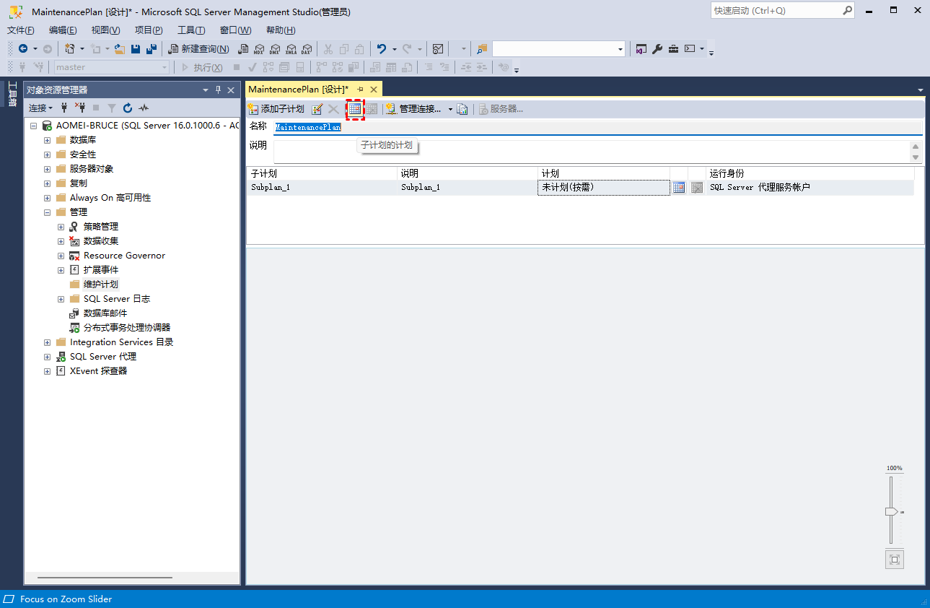Image resolution: width=930 pixels, height=608 pixels.
Task: Click the Connect Object Explorer plug icon
Action: pyautogui.click(x=64, y=108)
